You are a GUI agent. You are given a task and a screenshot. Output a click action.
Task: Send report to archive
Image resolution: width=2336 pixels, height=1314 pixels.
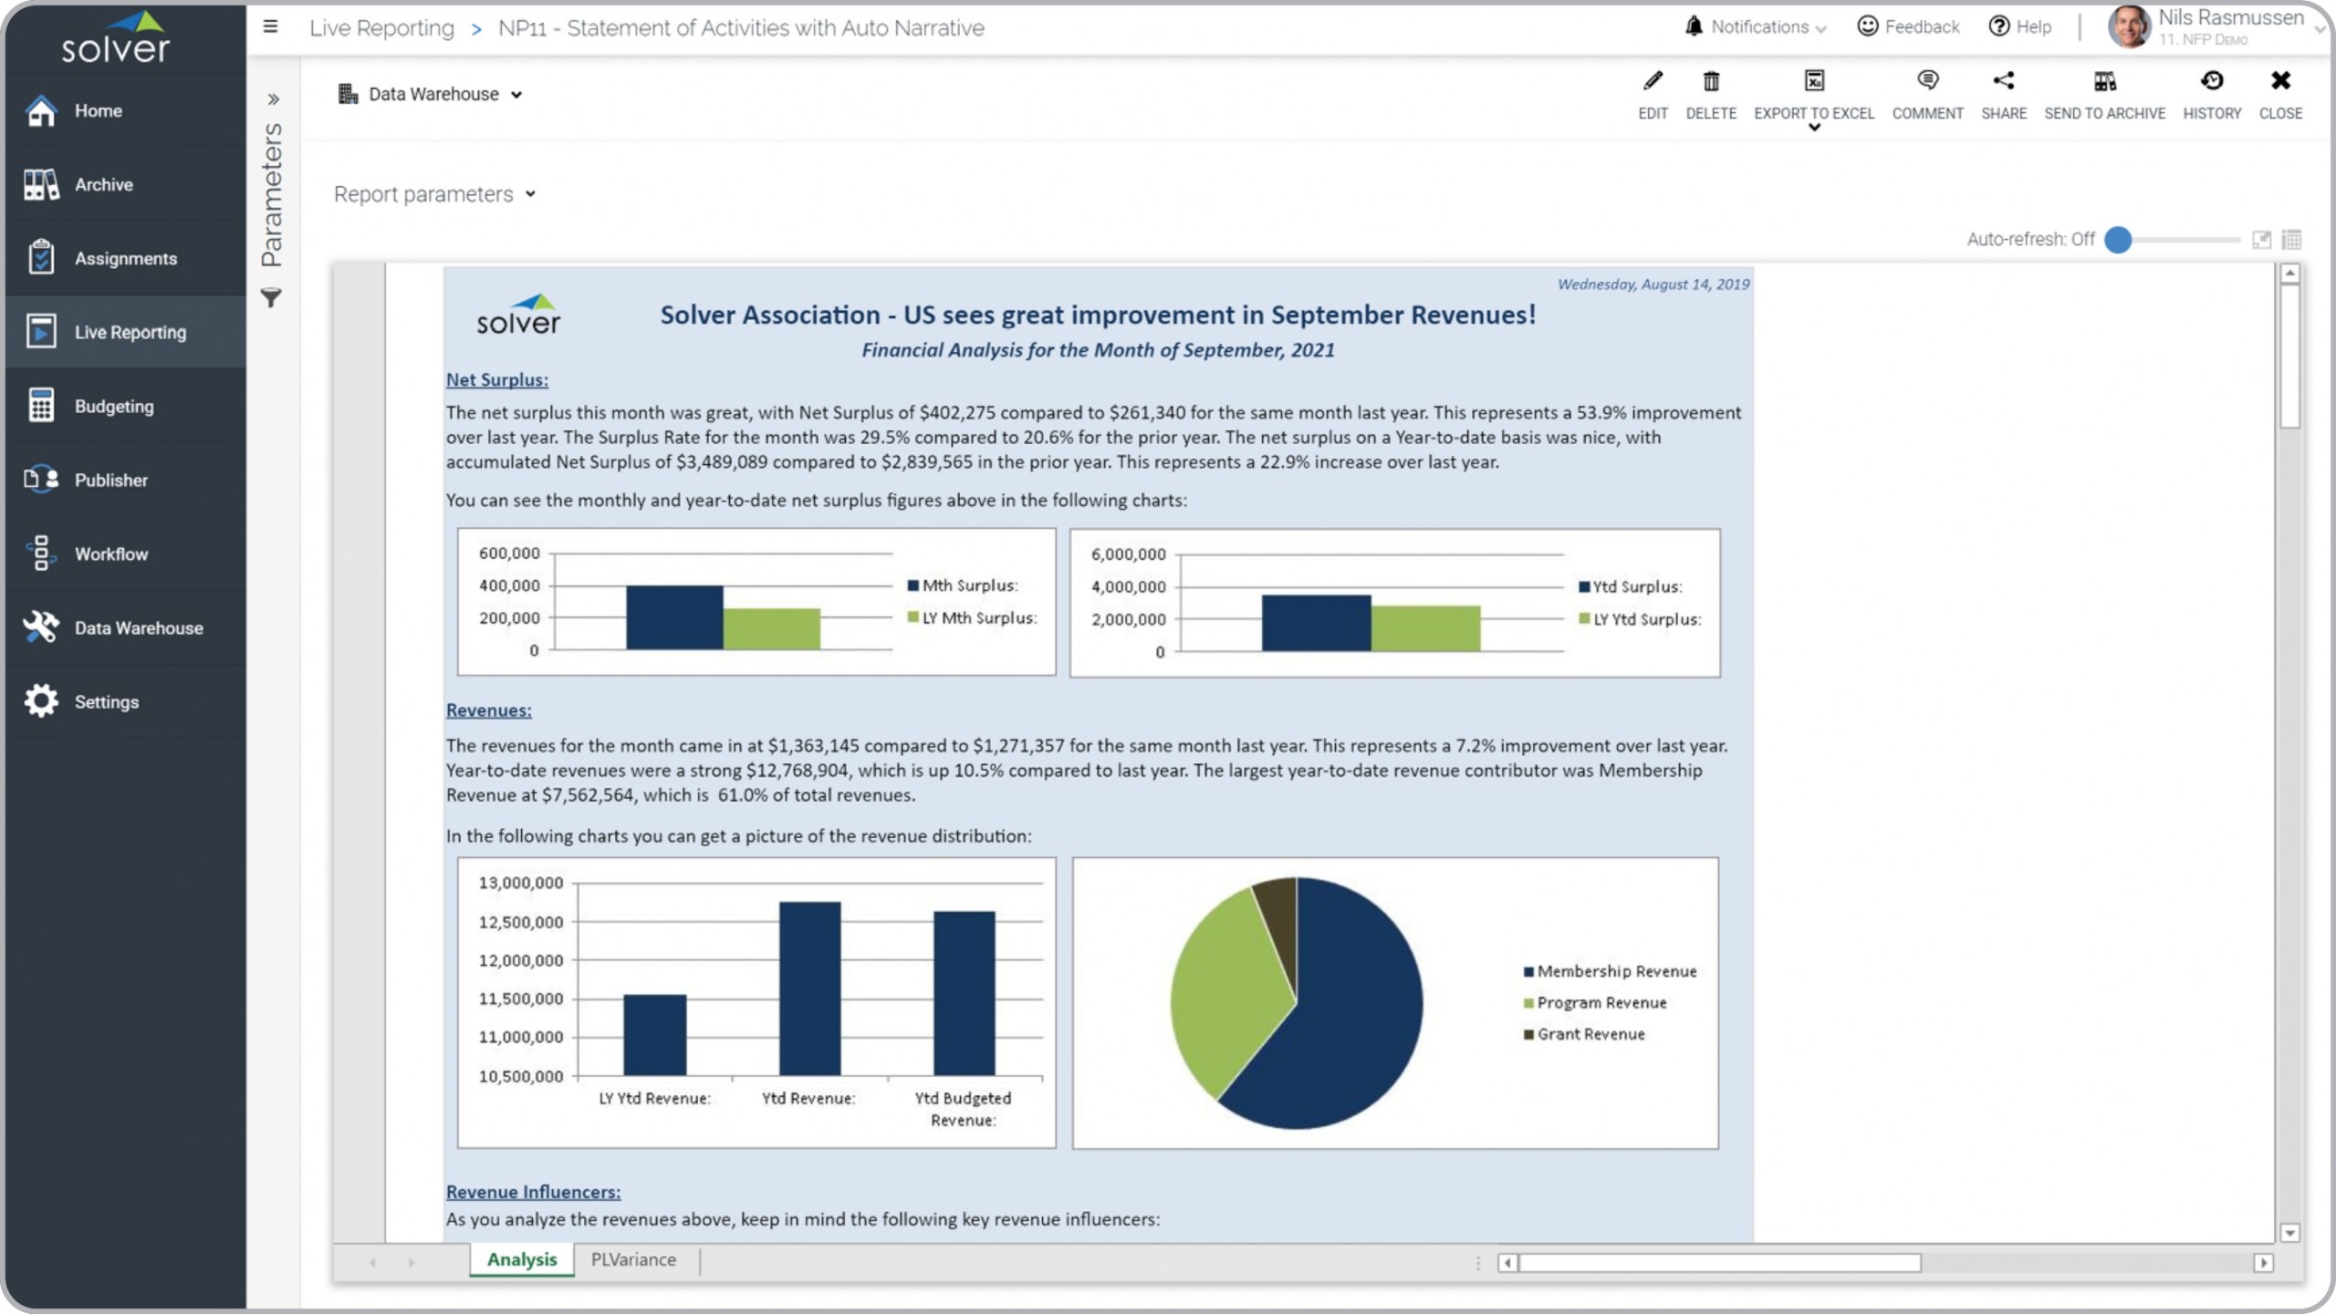coord(2103,82)
